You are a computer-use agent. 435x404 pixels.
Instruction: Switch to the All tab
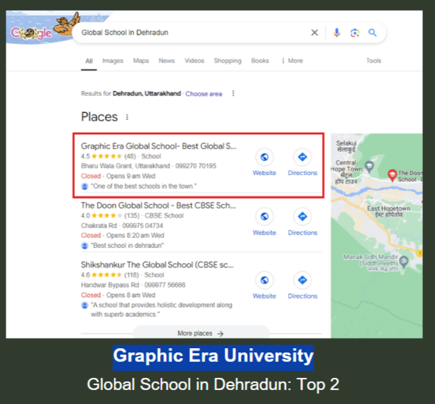89,61
